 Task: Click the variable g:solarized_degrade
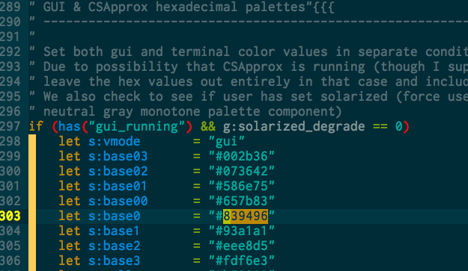pyautogui.click(x=294, y=126)
